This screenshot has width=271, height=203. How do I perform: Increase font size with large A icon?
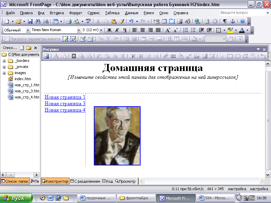coord(168,30)
